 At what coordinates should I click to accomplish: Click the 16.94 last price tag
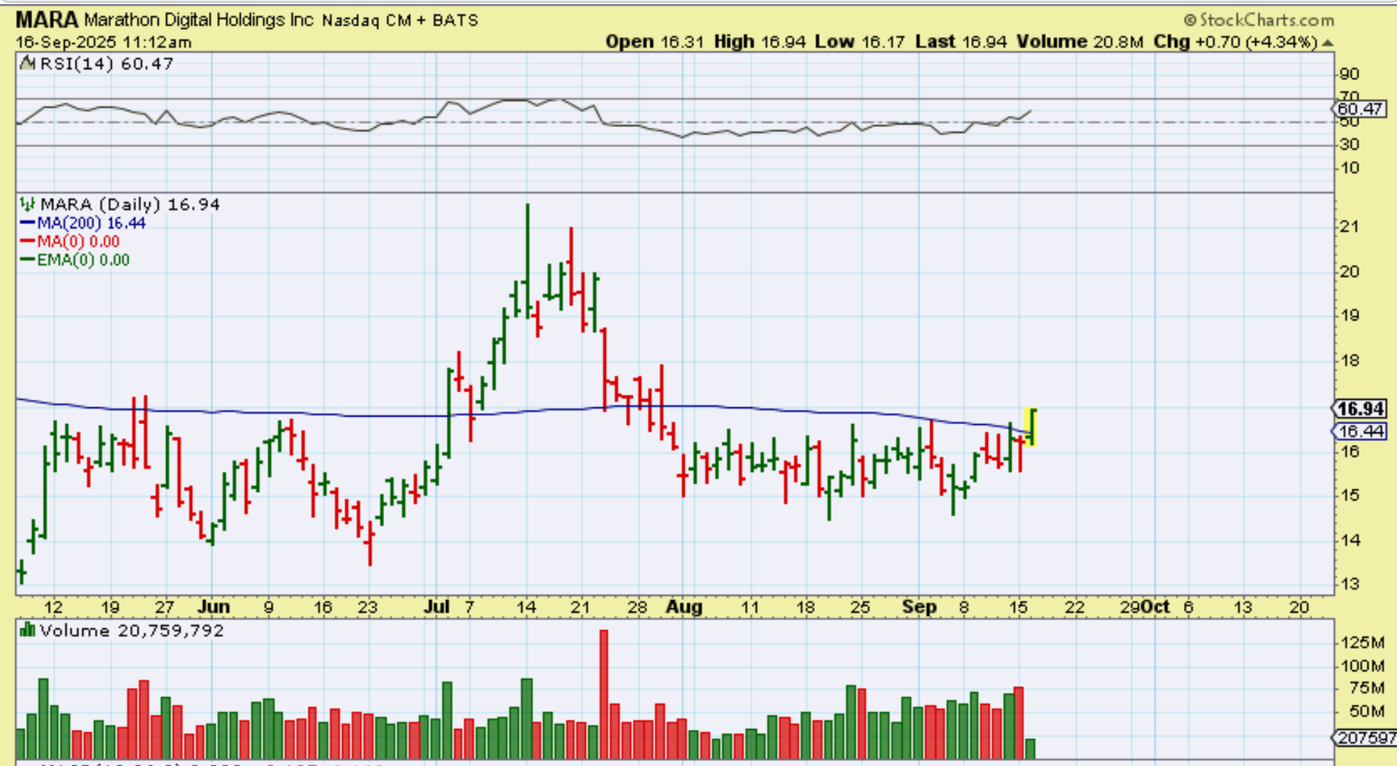point(1361,409)
